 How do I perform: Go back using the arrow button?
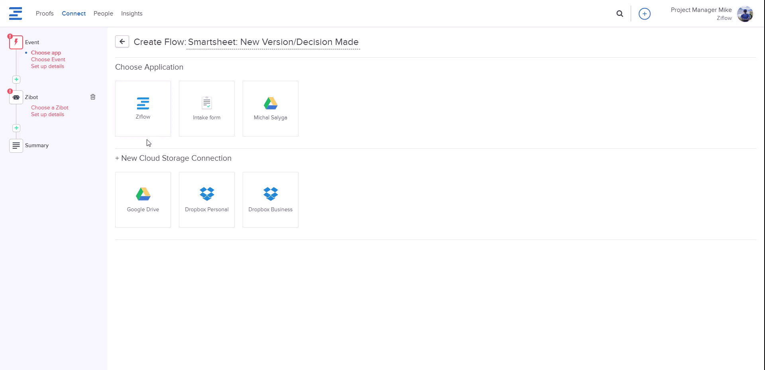pyautogui.click(x=122, y=41)
